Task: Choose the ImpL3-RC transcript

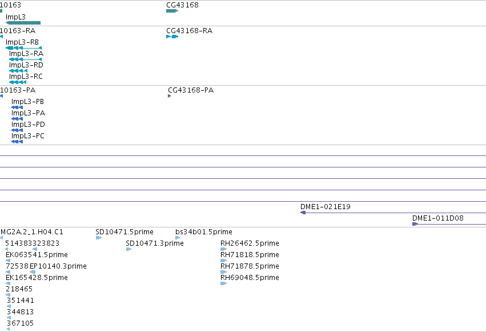Action: [x=18, y=82]
